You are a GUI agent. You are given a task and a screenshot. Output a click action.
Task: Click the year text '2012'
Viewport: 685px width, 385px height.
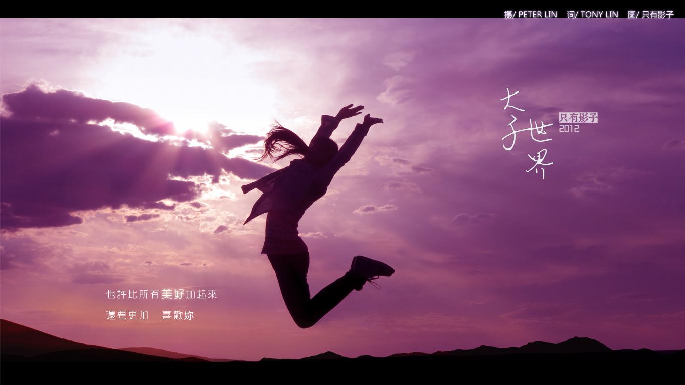click(569, 129)
